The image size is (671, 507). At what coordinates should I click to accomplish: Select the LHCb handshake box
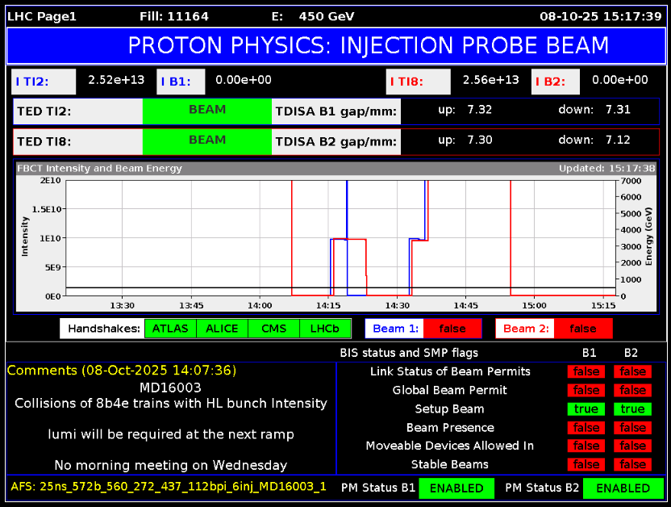tap(325, 329)
